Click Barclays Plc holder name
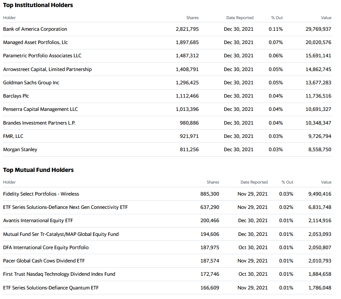Screen dimensions: 341x299 point(16,96)
